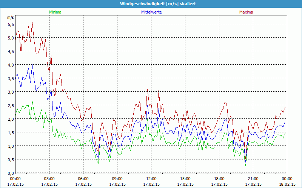Select the green Minima legend label
Screen dimensions: 302x188
coord(55,12)
